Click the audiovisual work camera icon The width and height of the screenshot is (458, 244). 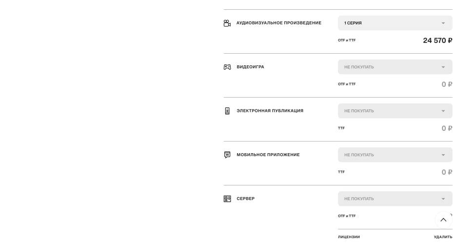(227, 23)
